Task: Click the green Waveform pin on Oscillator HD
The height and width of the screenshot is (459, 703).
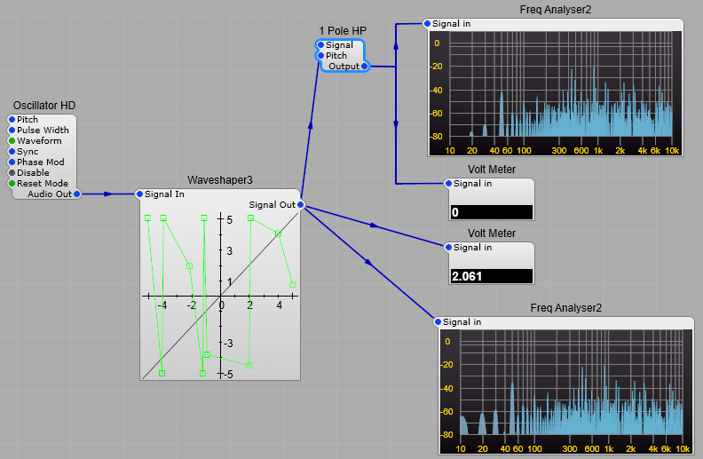Action: click(12, 141)
